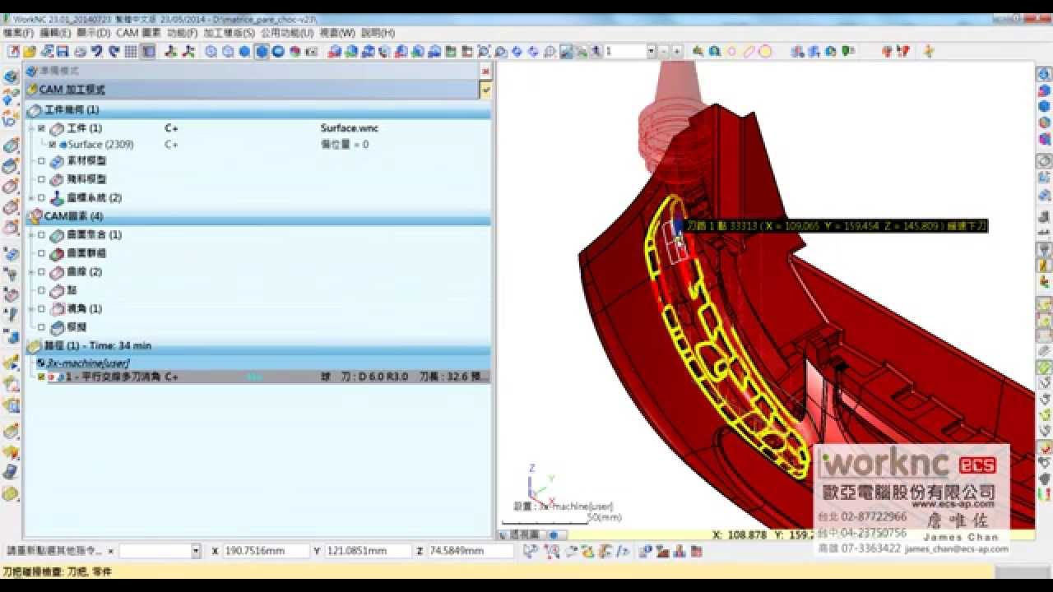
Task: Click the CAM 加工模式 panel header
Action: [x=251, y=90]
